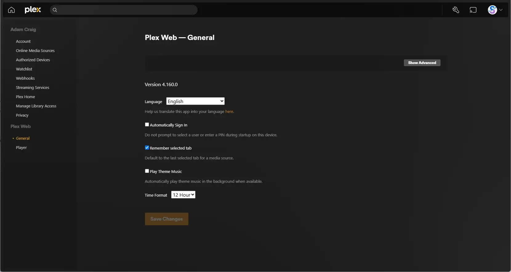Viewport: 511px width, 272px height.
Task: Focus the search input field
Action: 124,10
